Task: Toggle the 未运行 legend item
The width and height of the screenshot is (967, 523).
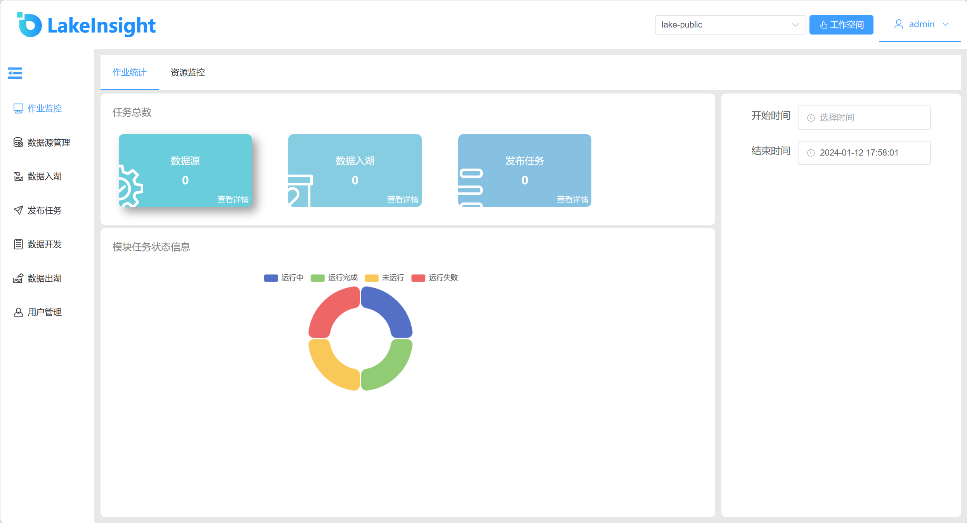Action: click(x=384, y=278)
